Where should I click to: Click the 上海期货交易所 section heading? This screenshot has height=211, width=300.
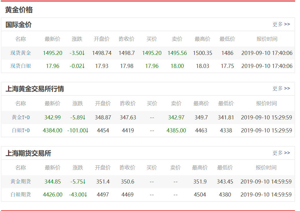(x=28, y=153)
